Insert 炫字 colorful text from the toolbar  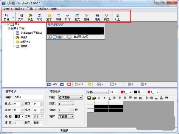point(49,17)
